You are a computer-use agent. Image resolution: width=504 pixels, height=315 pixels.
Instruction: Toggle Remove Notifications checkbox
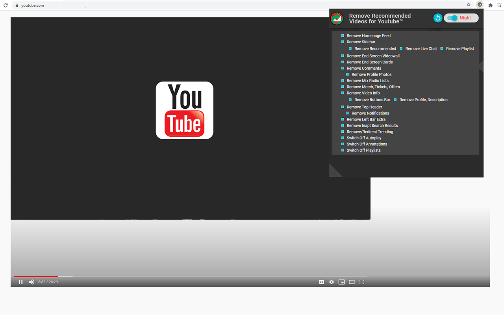click(347, 113)
